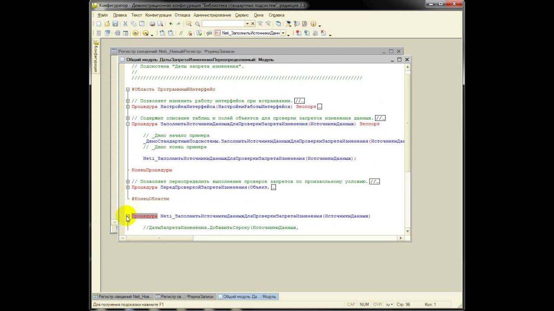The width and height of the screenshot is (554, 311).
Task: Open the help info icon
Action: (313, 24)
